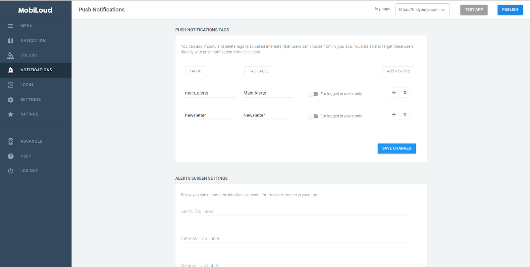Screen dimensions: 530x267
Task: Click the Log Out power icon
Action: pos(11,171)
